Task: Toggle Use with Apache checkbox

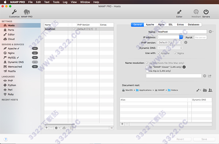Action: click(x=159, y=53)
